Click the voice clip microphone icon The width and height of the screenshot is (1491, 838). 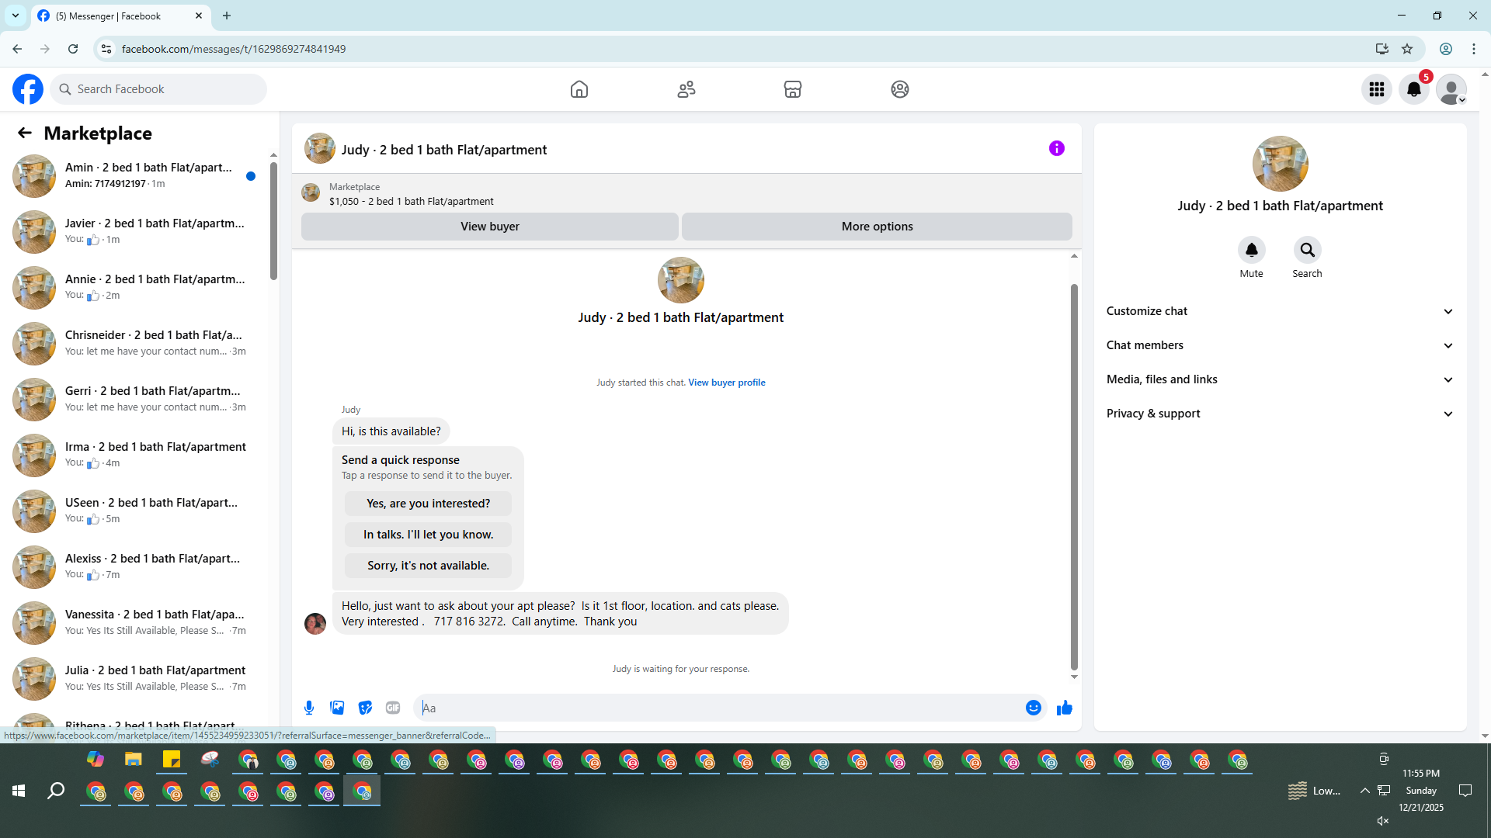click(309, 708)
